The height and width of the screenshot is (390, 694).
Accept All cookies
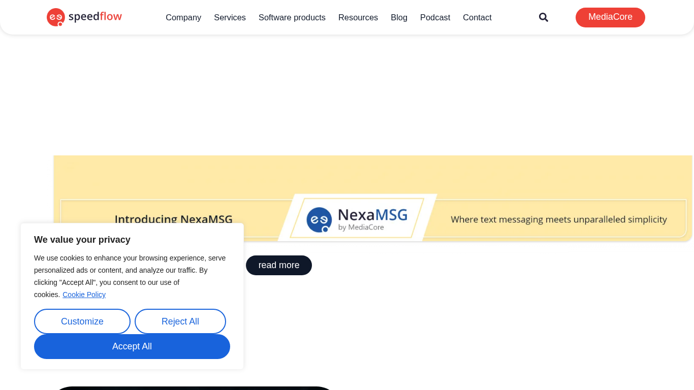tap(132, 346)
